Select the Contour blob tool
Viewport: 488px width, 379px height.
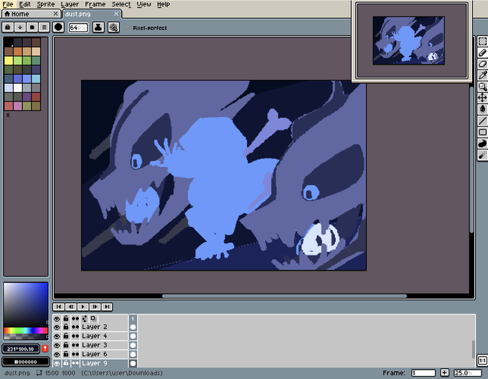482,144
